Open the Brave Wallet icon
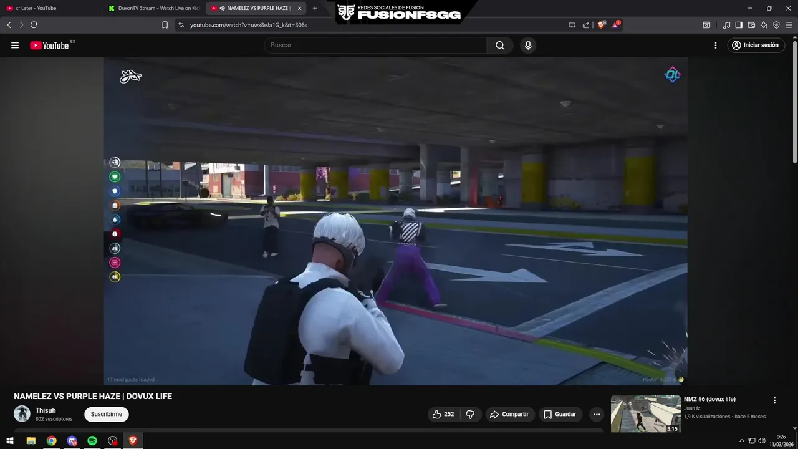 (x=751, y=25)
